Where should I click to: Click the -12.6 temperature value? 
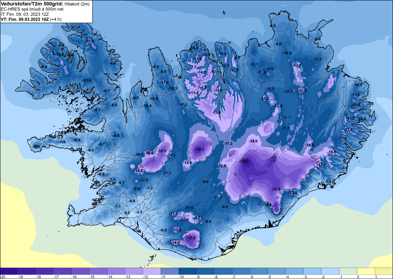(184, 219)
